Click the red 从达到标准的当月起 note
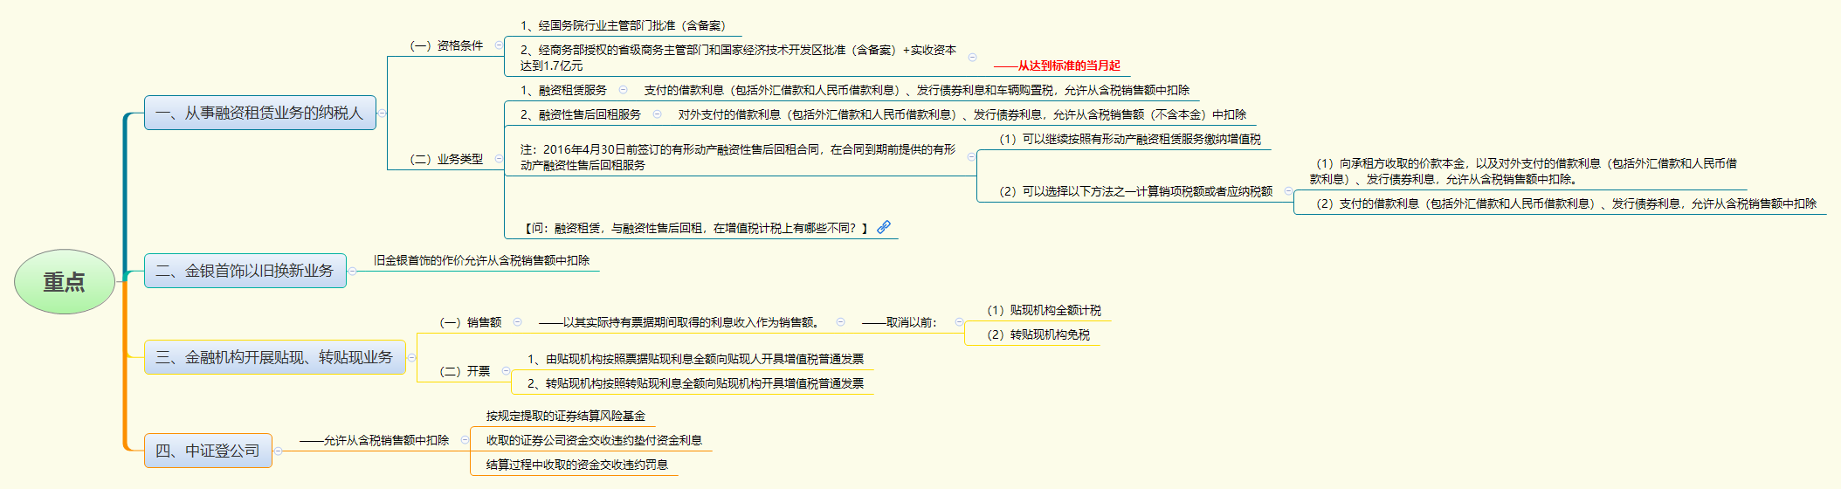Screen dimensions: 1841x489 click(1057, 65)
